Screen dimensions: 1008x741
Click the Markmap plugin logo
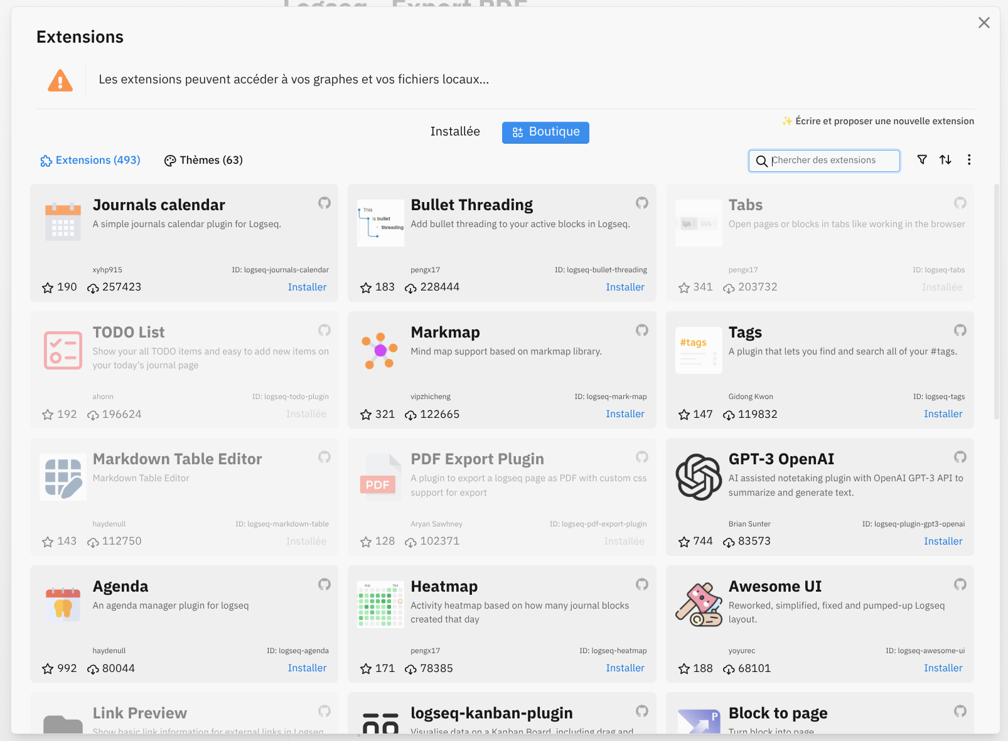(x=380, y=350)
